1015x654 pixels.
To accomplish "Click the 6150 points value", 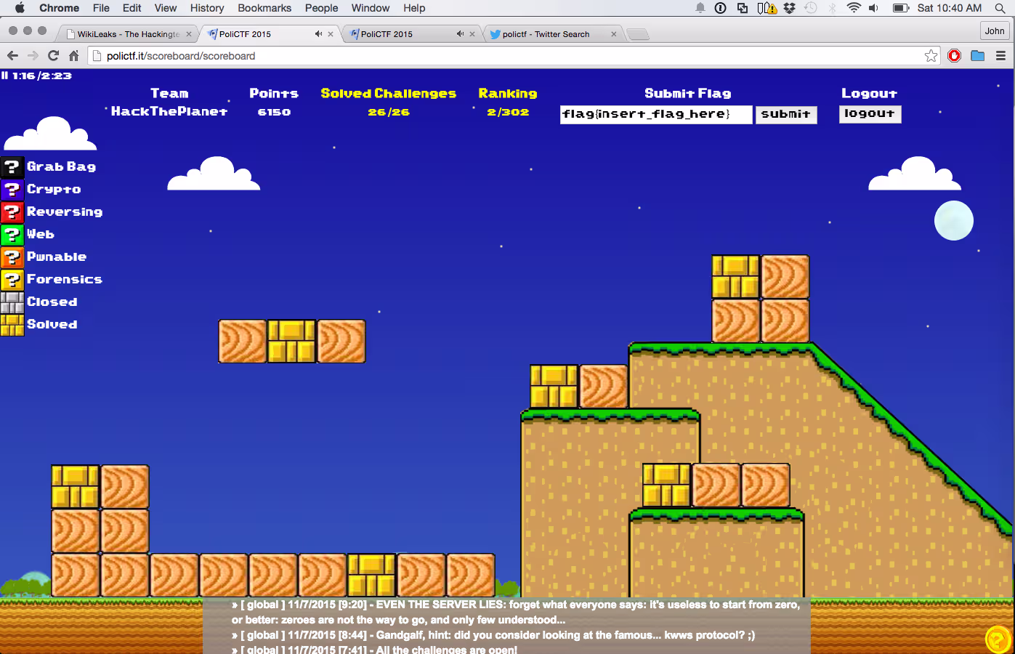I will 274,112.
